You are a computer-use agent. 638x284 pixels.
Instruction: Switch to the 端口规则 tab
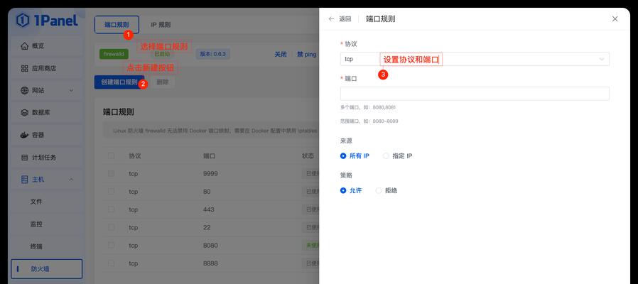point(117,24)
